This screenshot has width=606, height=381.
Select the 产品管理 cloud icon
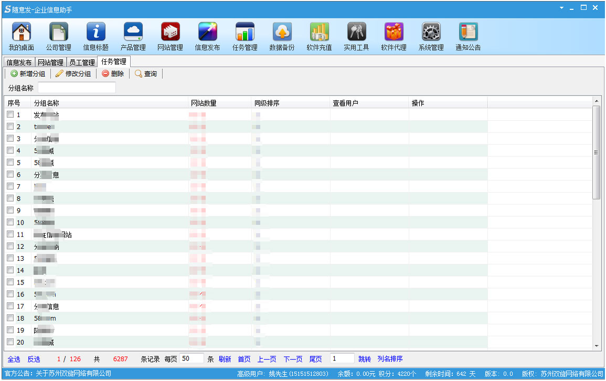[133, 33]
